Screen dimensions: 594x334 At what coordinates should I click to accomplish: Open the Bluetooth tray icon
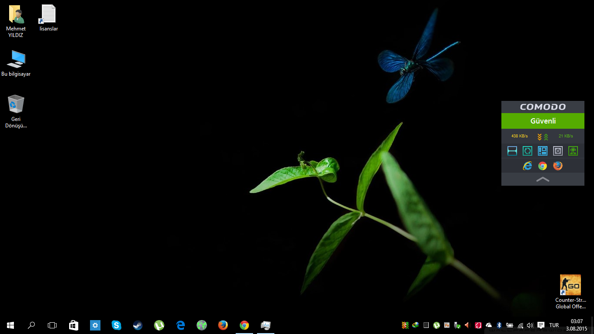(x=499, y=325)
